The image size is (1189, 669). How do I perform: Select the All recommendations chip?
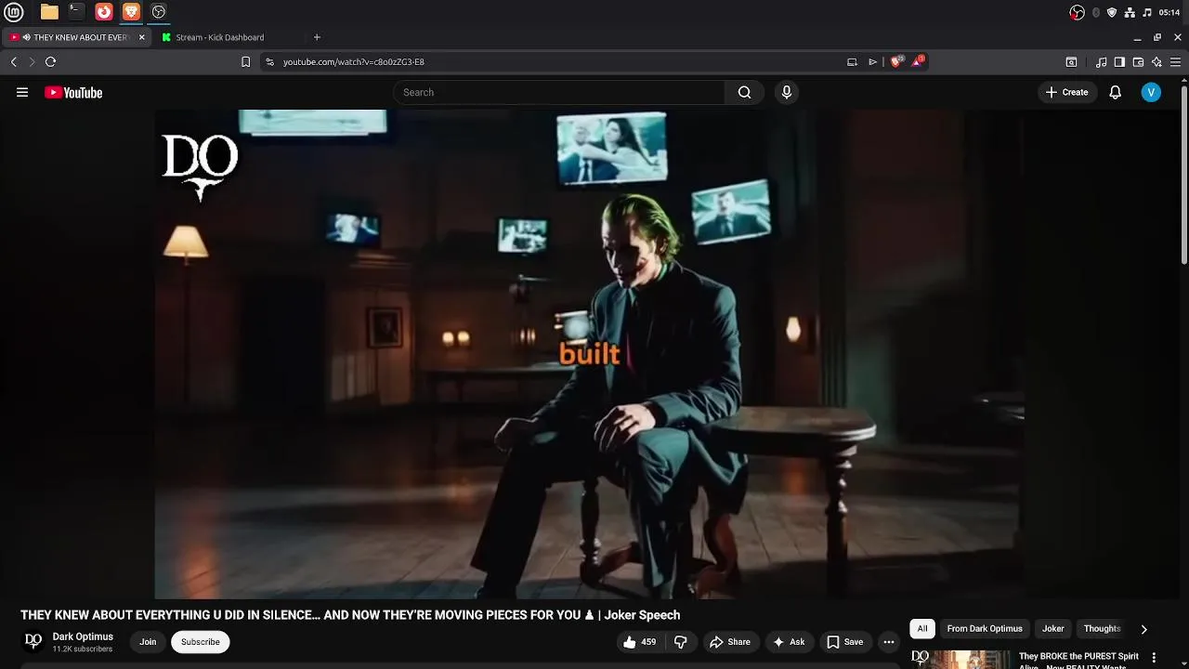click(x=922, y=629)
